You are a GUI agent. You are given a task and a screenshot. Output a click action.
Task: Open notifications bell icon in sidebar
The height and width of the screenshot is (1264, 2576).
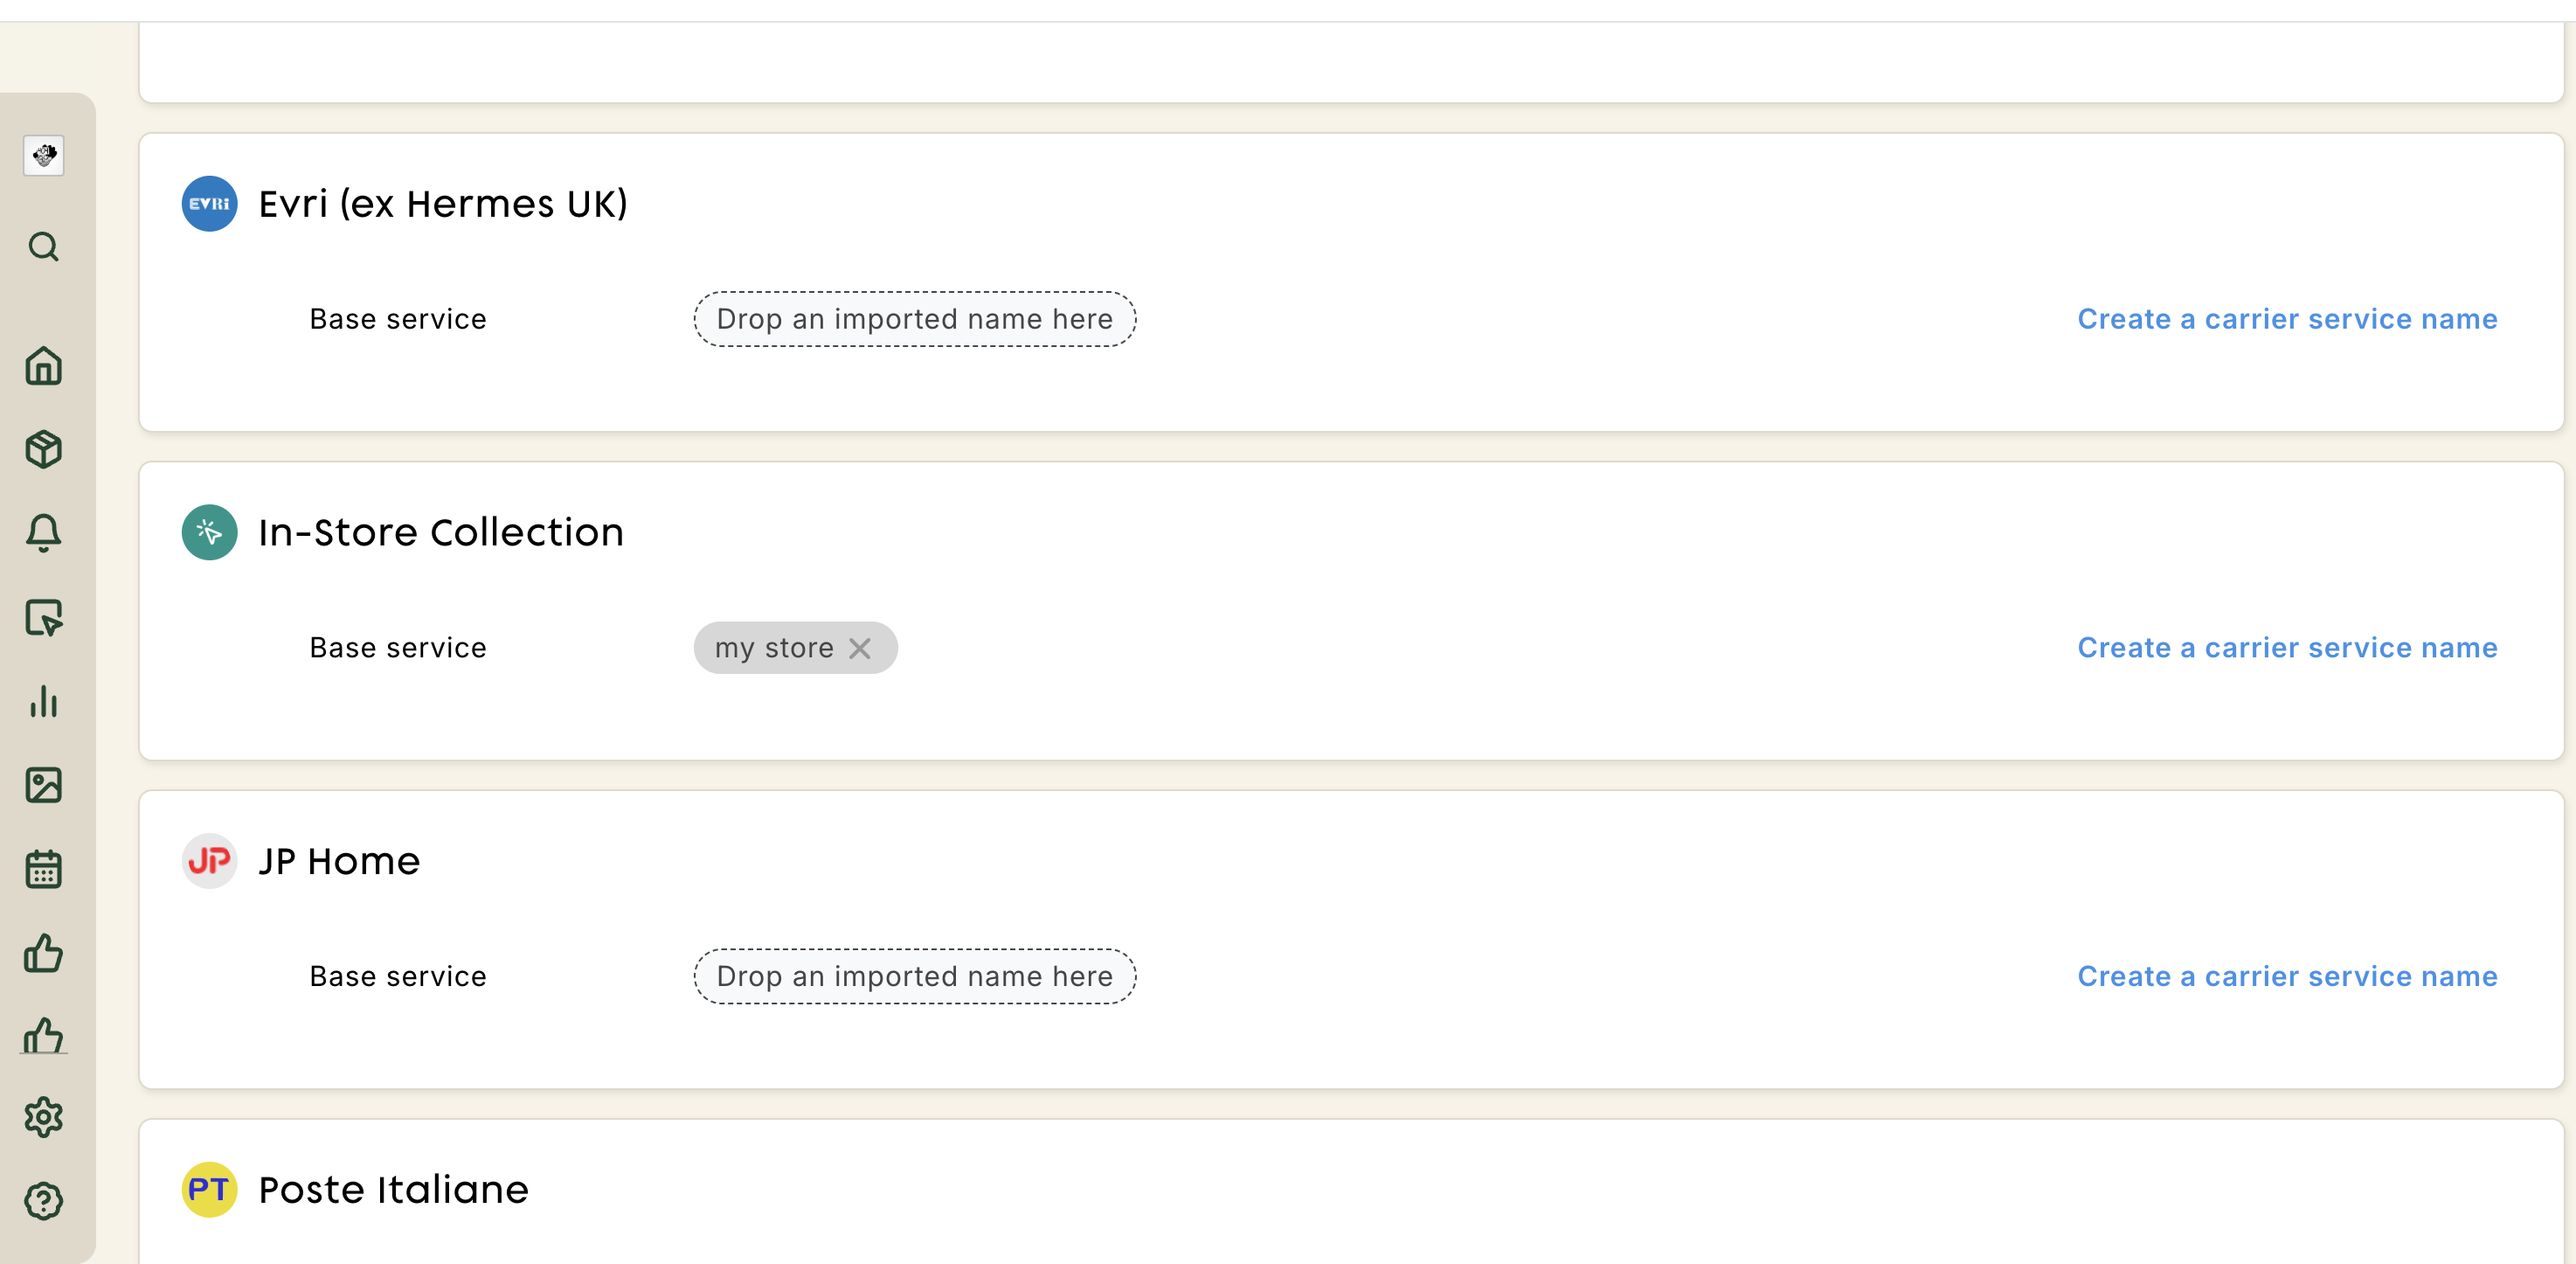tap(43, 533)
